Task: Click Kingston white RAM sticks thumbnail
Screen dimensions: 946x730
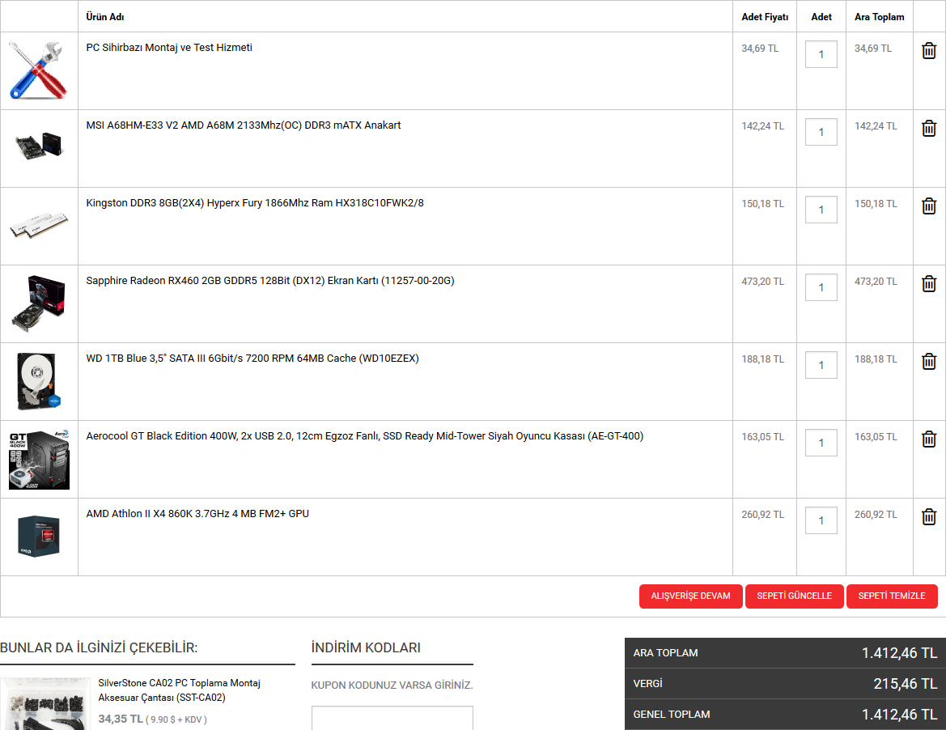Action: 39,225
